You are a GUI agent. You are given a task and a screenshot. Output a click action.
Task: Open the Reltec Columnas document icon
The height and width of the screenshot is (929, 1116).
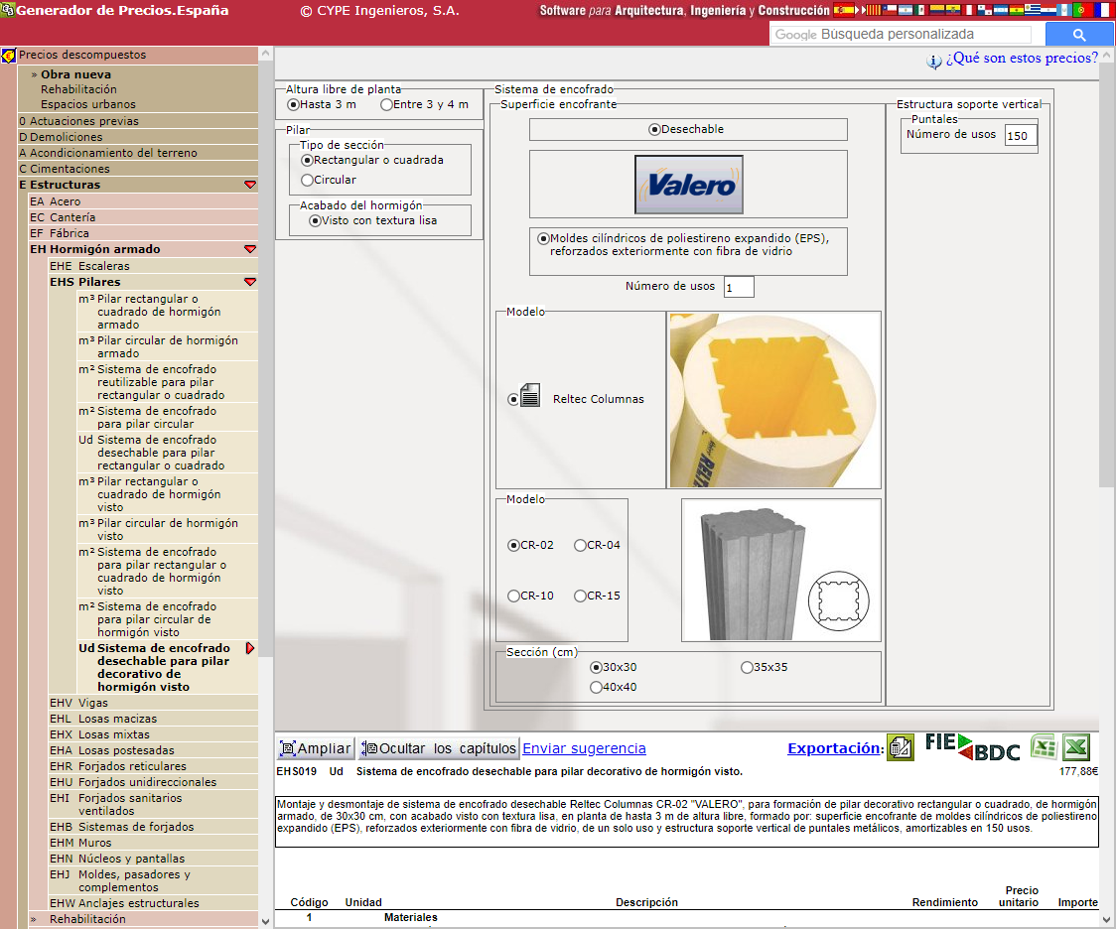click(529, 395)
